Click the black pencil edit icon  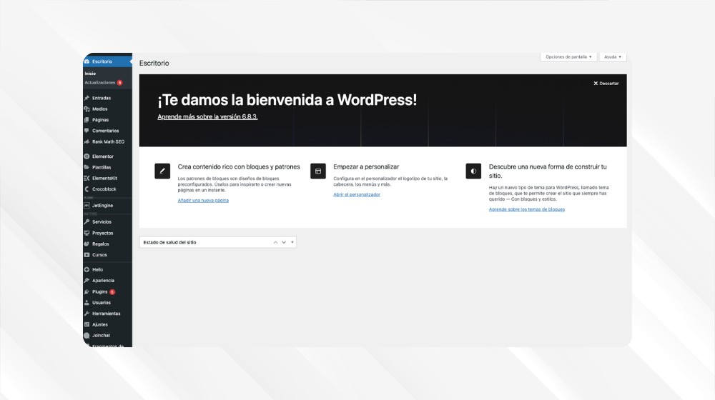click(x=162, y=171)
